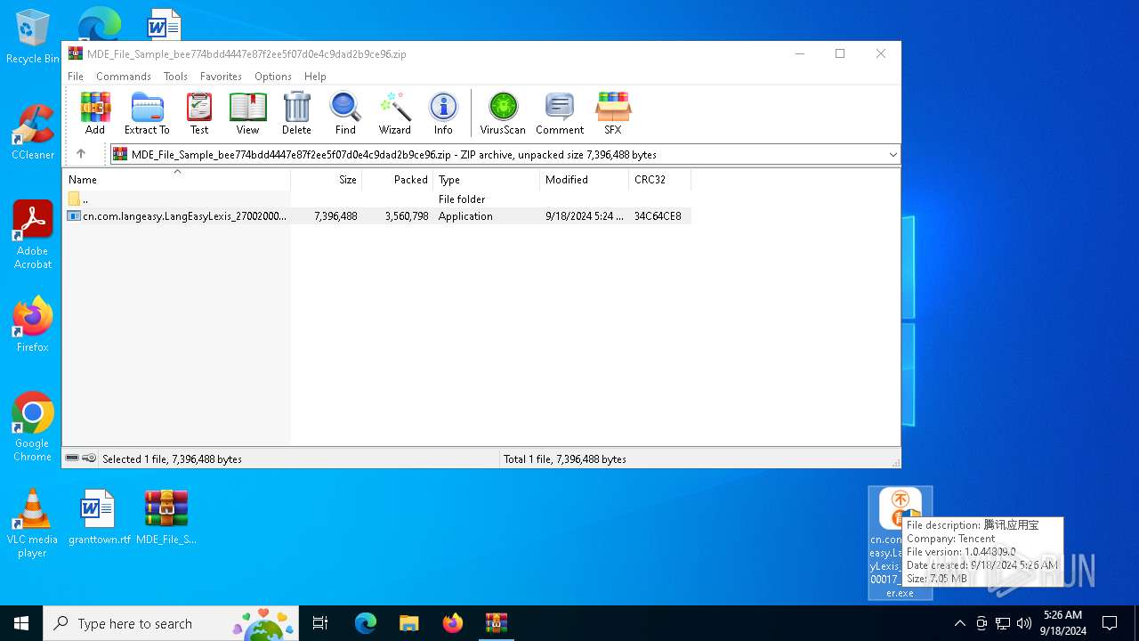Open the File menu

(76, 77)
